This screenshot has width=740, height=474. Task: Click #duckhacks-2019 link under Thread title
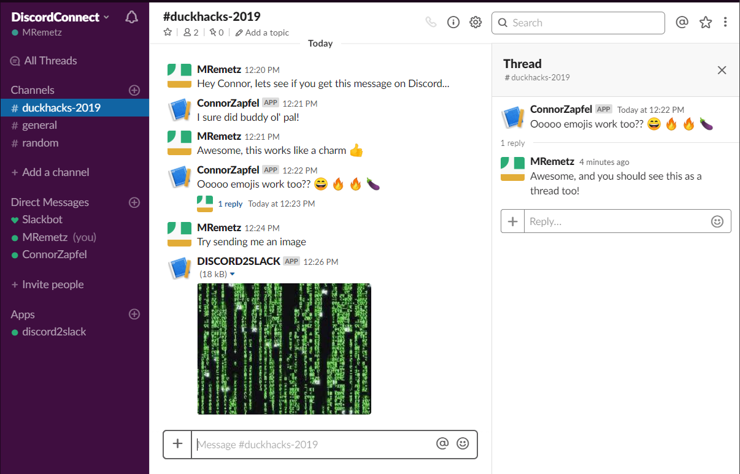pyautogui.click(x=537, y=78)
